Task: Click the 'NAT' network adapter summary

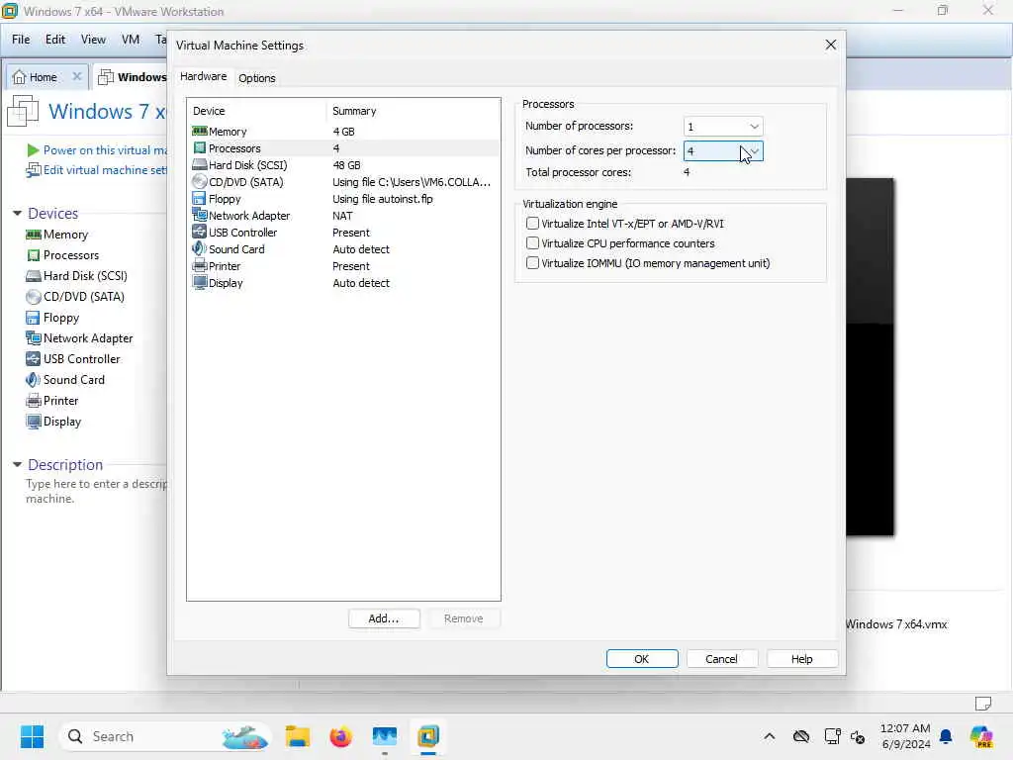Action: point(342,216)
